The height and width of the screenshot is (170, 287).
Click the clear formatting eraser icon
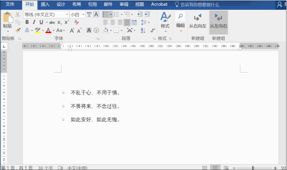point(77,22)
